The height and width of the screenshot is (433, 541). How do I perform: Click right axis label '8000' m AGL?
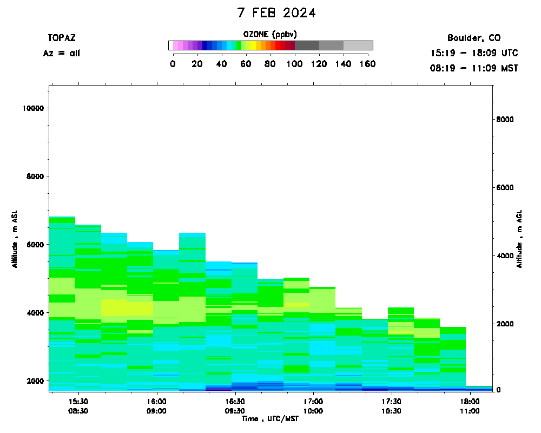505,120
